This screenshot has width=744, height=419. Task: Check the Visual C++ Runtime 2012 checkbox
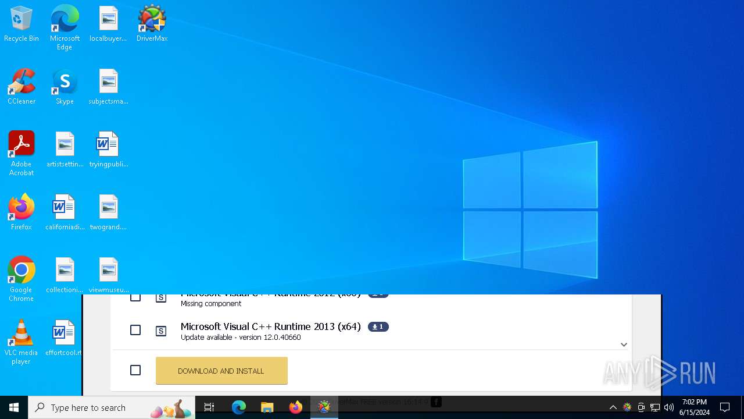(x=135, y=297)
